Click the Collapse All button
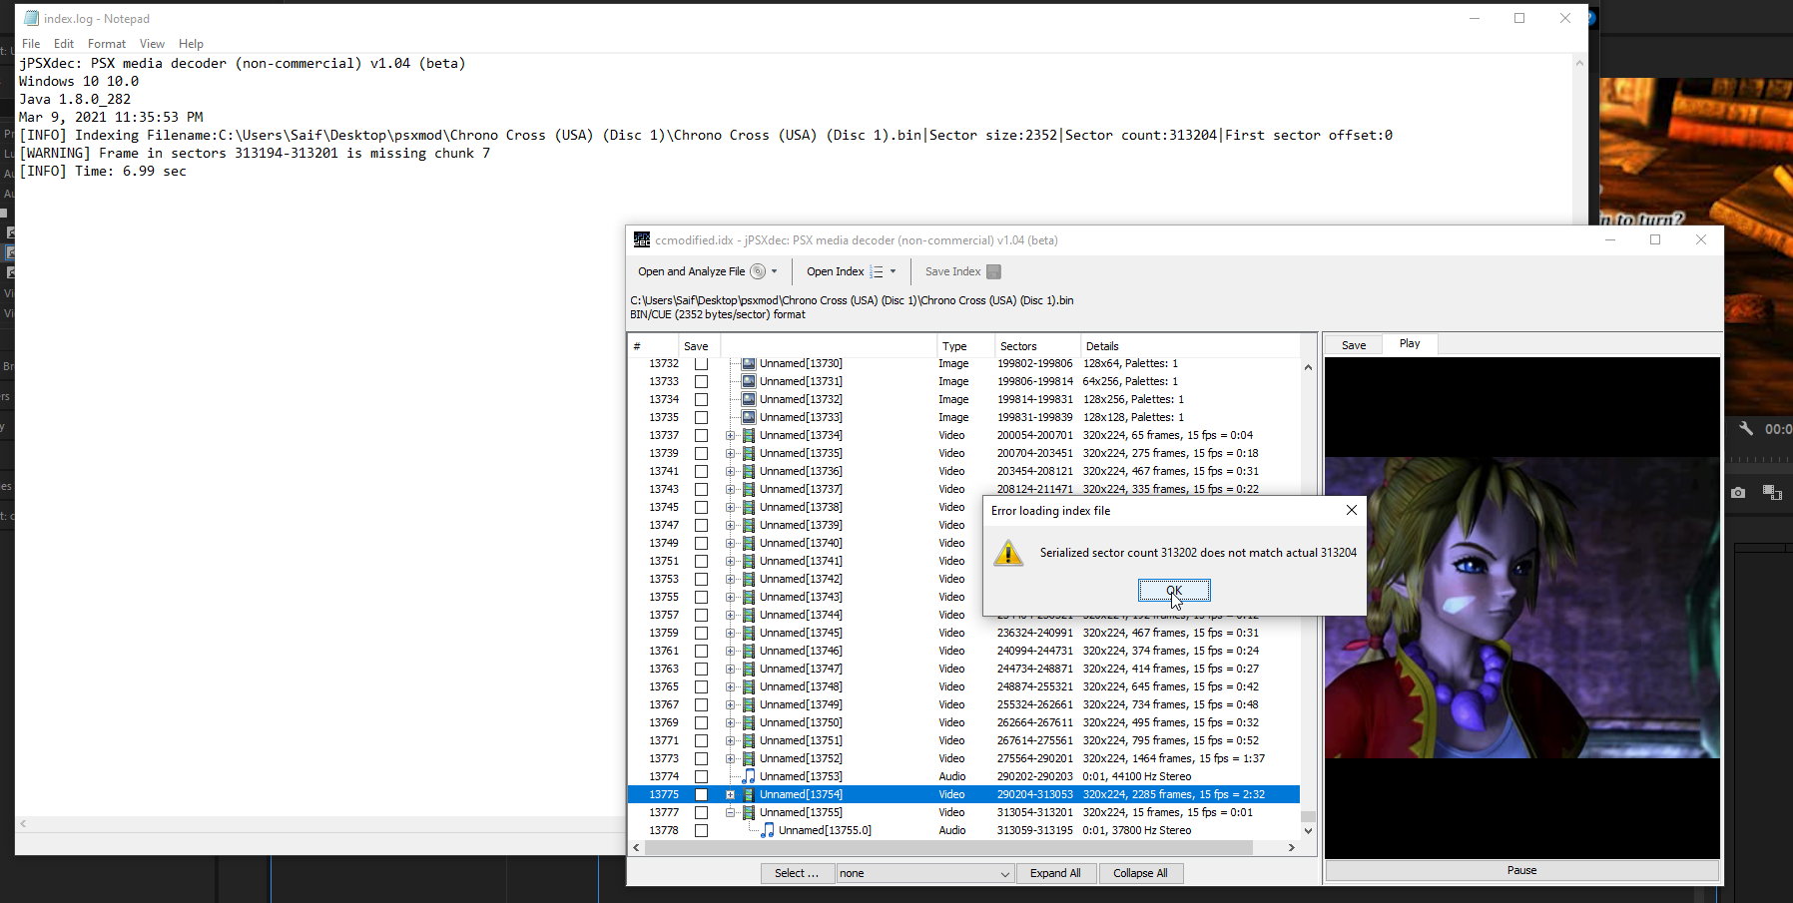Screen dimensions: 1793x903 [1140, 873]
